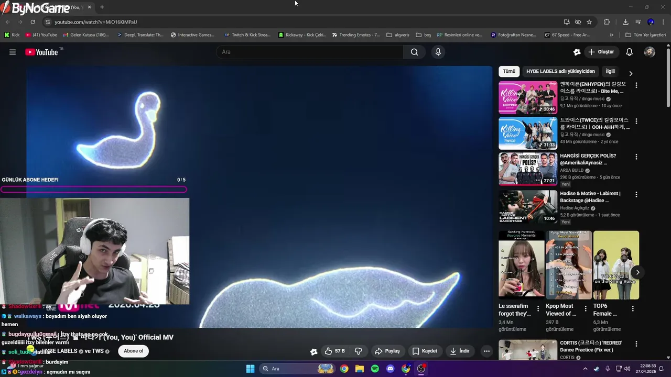This screenshot has width=671, height=377.
Task: Save video with Kaydet button
Action: (425, 351)
